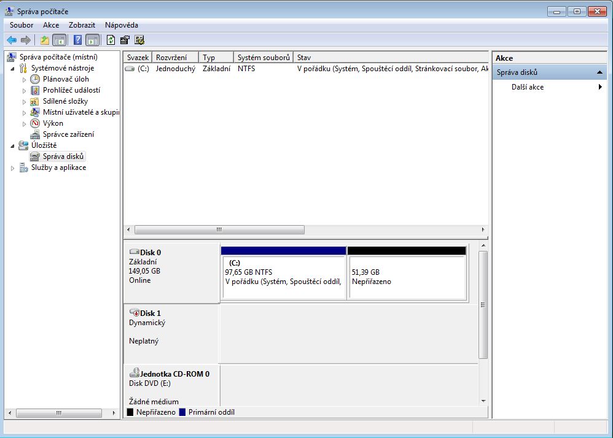Click the blue Back arrow in toolbar
The height and width of the screenshot is (438, 613).
11,40
